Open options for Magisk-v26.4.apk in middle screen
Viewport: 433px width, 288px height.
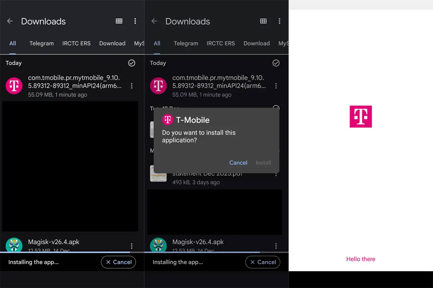click(276, 246)
